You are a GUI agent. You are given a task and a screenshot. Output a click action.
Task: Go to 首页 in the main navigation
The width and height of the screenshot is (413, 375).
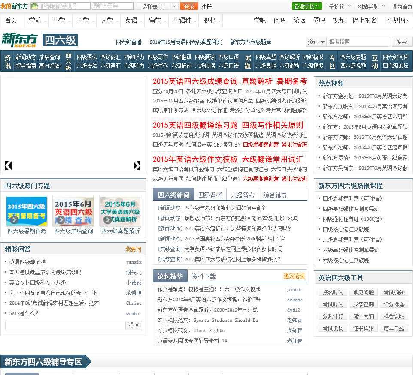pos(11,20)
